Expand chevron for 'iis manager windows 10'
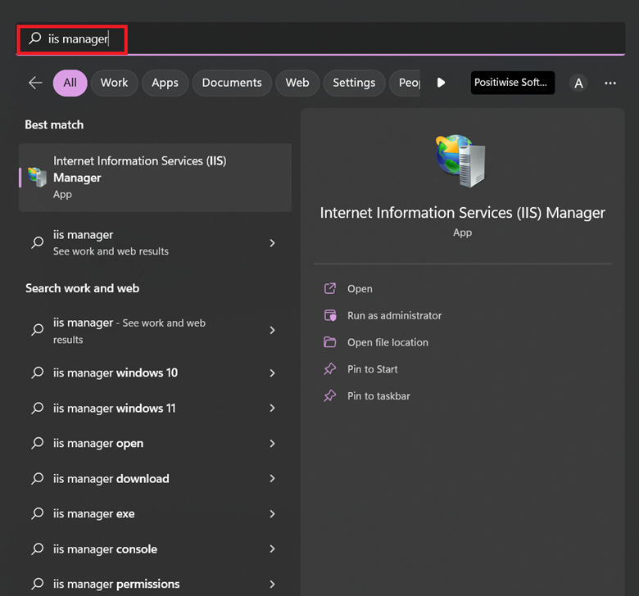Image resolution: width=639 pixels, height=596 pixels. pyautogui.click(x=272, y=372)
